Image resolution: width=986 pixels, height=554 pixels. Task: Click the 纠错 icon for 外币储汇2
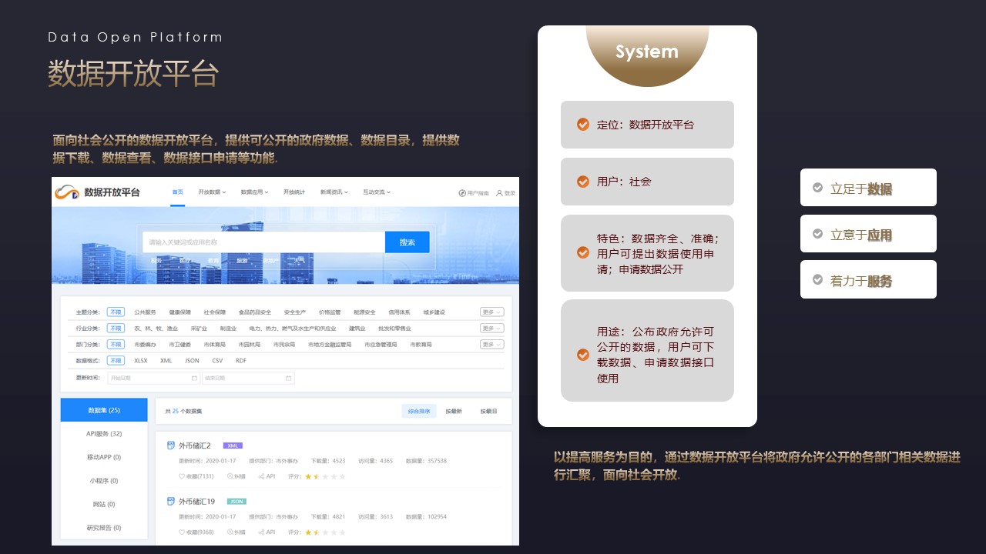tap(230, 477)
